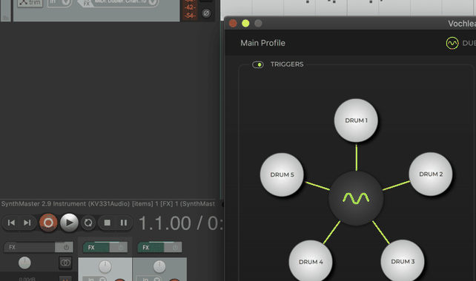Open the track input FX button
Image resolution: width=476 pixels, height=281 pixels.
click(85, 3)
